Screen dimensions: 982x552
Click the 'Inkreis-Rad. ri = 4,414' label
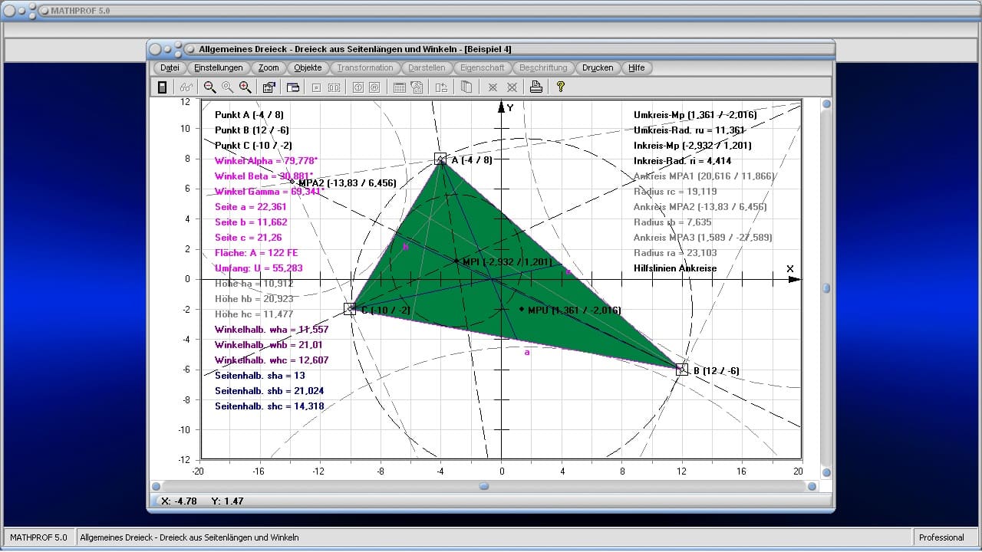pos(683,161)
